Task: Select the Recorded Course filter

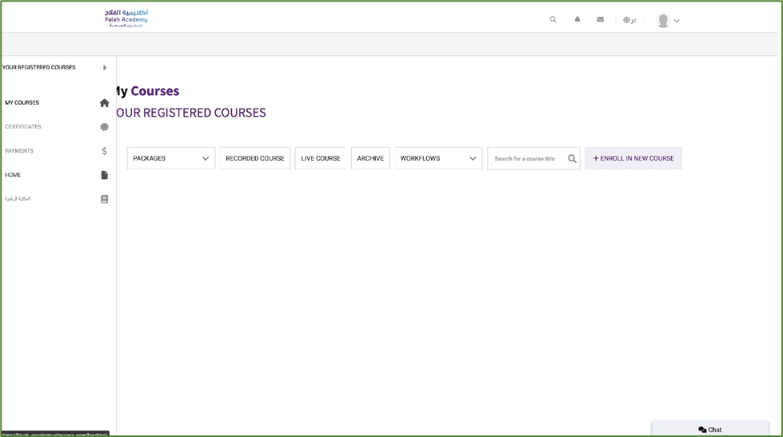Action: coord(255,158)
